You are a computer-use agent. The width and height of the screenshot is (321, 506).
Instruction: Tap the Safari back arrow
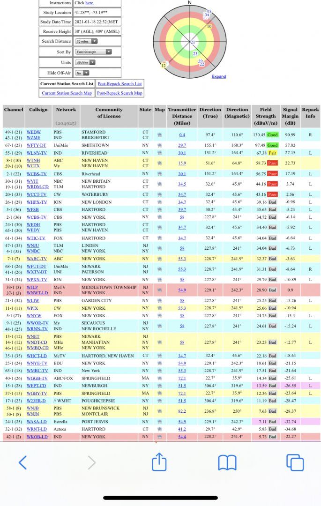[x=22, y=462]
